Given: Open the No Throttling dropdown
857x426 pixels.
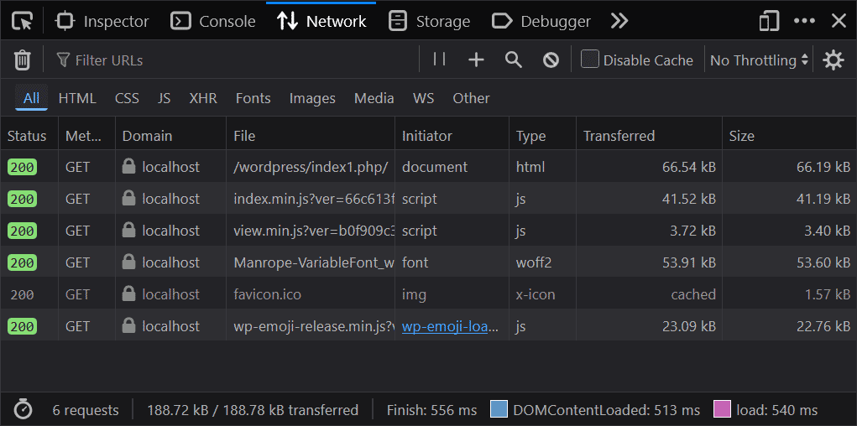Looking at the screenshot, I should [759, 60].
